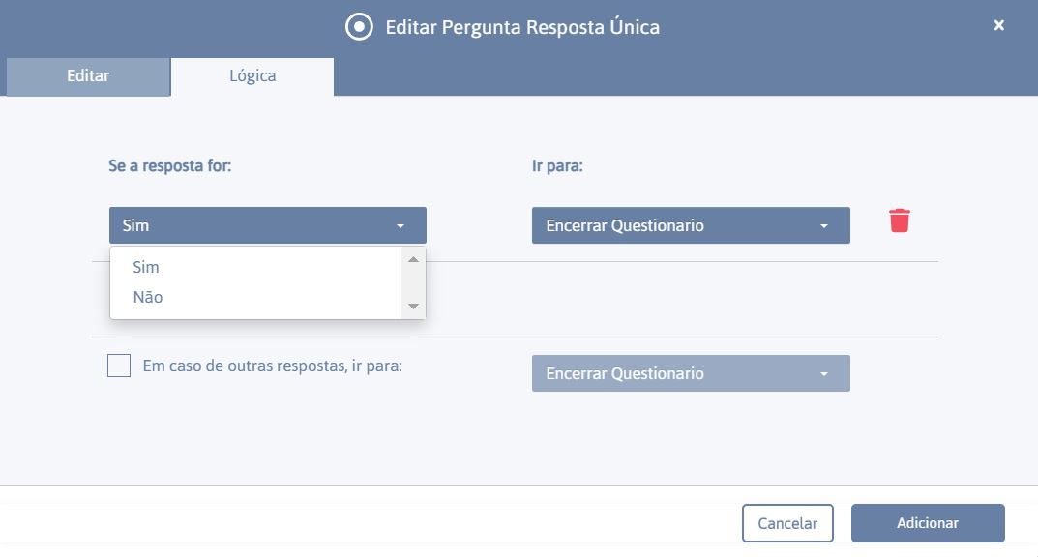Enable the 'Em caso de outras respostas' checkbox

point(119,366)
